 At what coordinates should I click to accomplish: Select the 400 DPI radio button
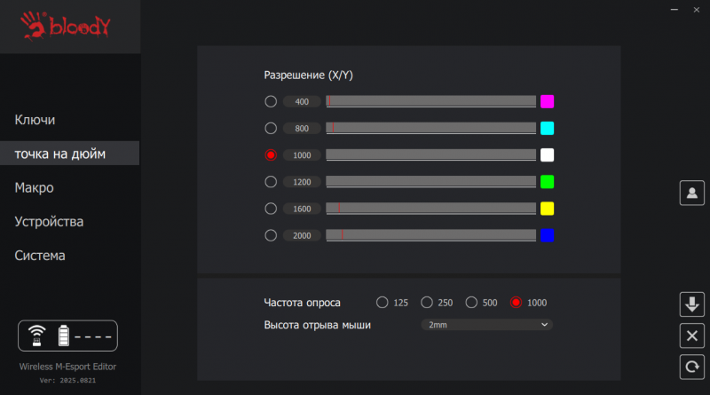(x=271, y=102)
